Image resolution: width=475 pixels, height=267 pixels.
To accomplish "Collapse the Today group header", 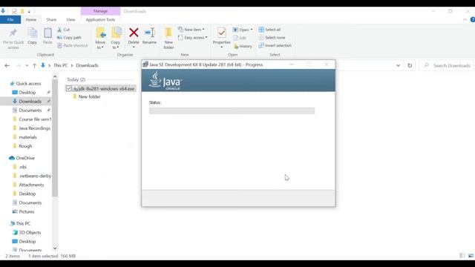I will (x=76, y=79).
